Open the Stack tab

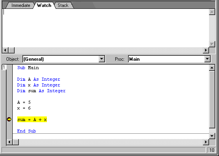(63, 5)
